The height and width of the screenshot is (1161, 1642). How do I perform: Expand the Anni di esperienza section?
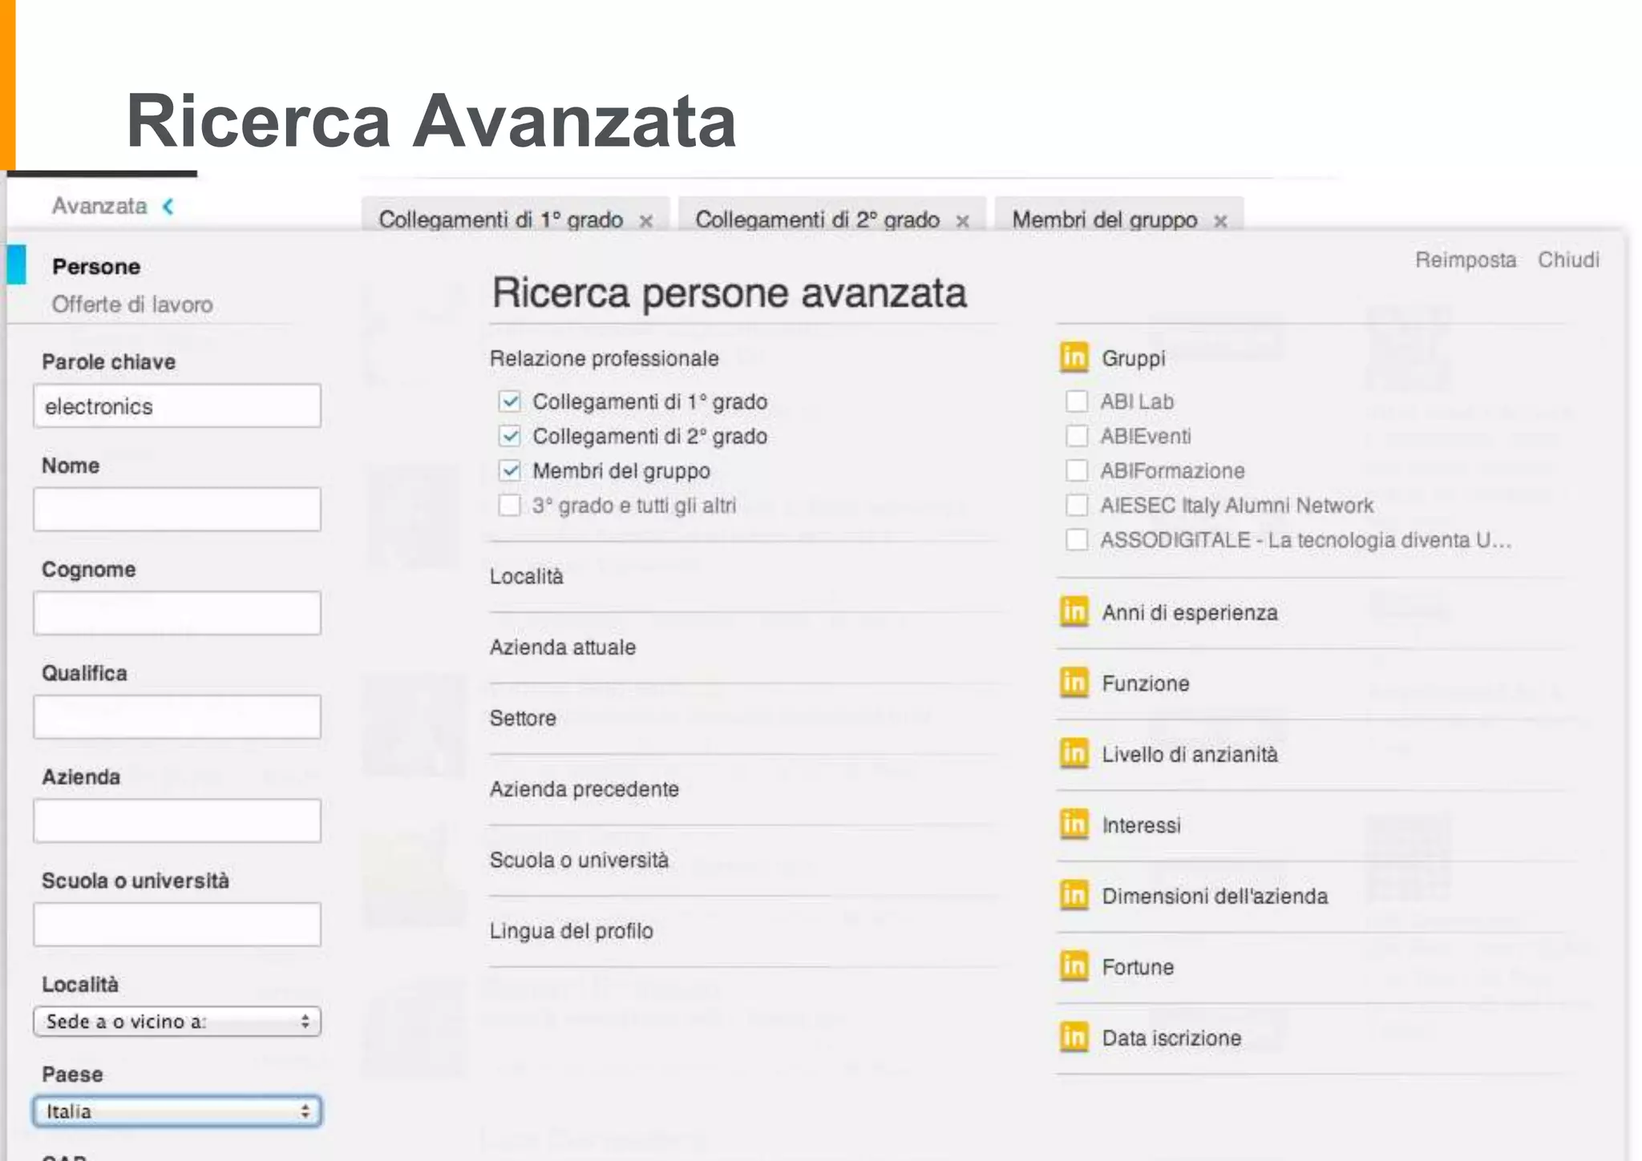1190,612
